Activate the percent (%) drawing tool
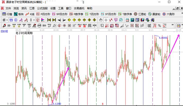The height and width of the screenshot is (106, 183). pos(160,25)
